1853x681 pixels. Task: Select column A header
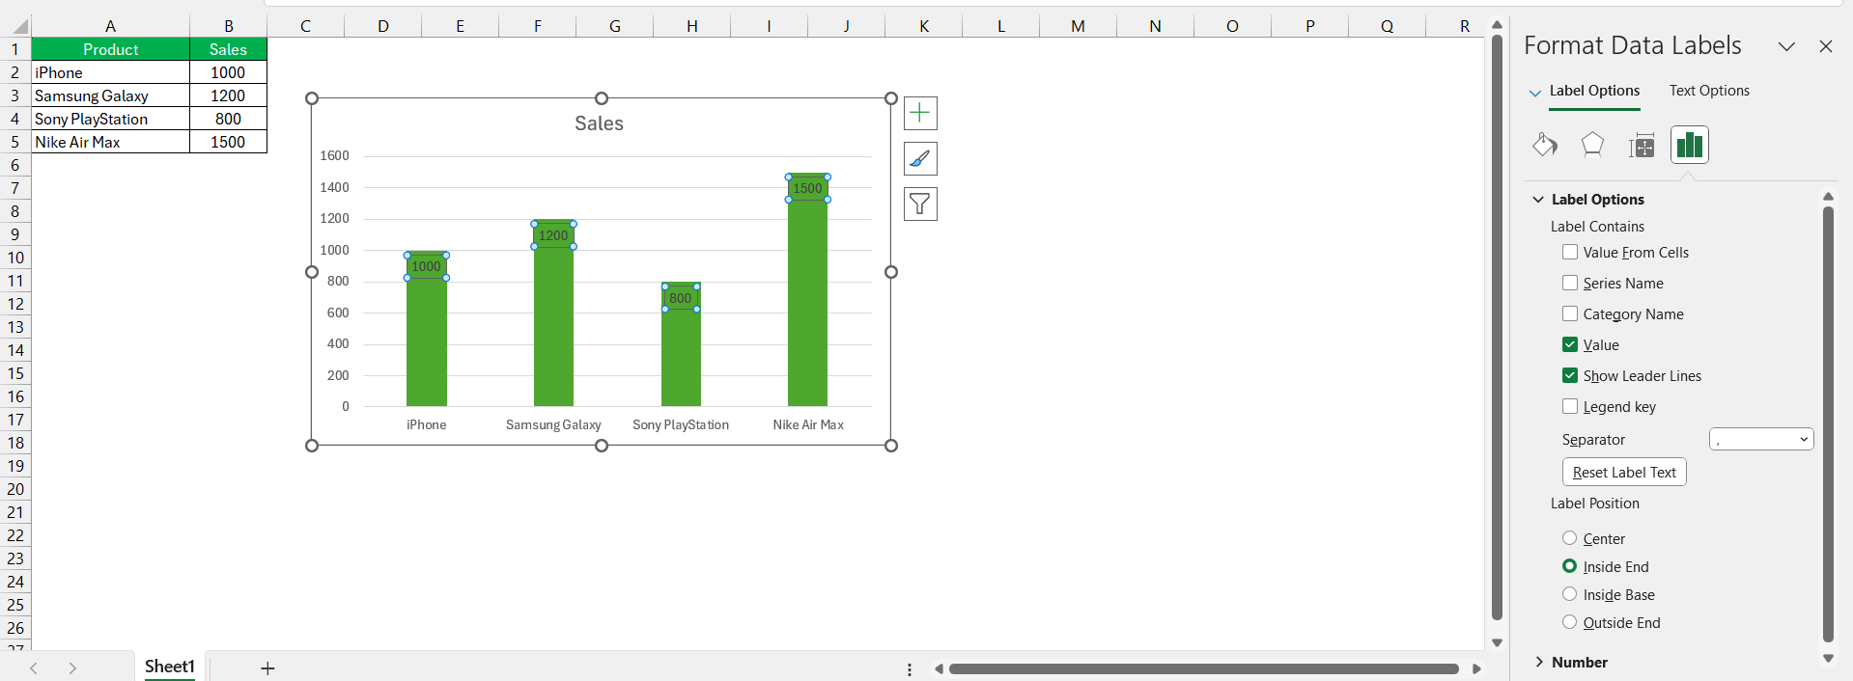click(110, 26)
